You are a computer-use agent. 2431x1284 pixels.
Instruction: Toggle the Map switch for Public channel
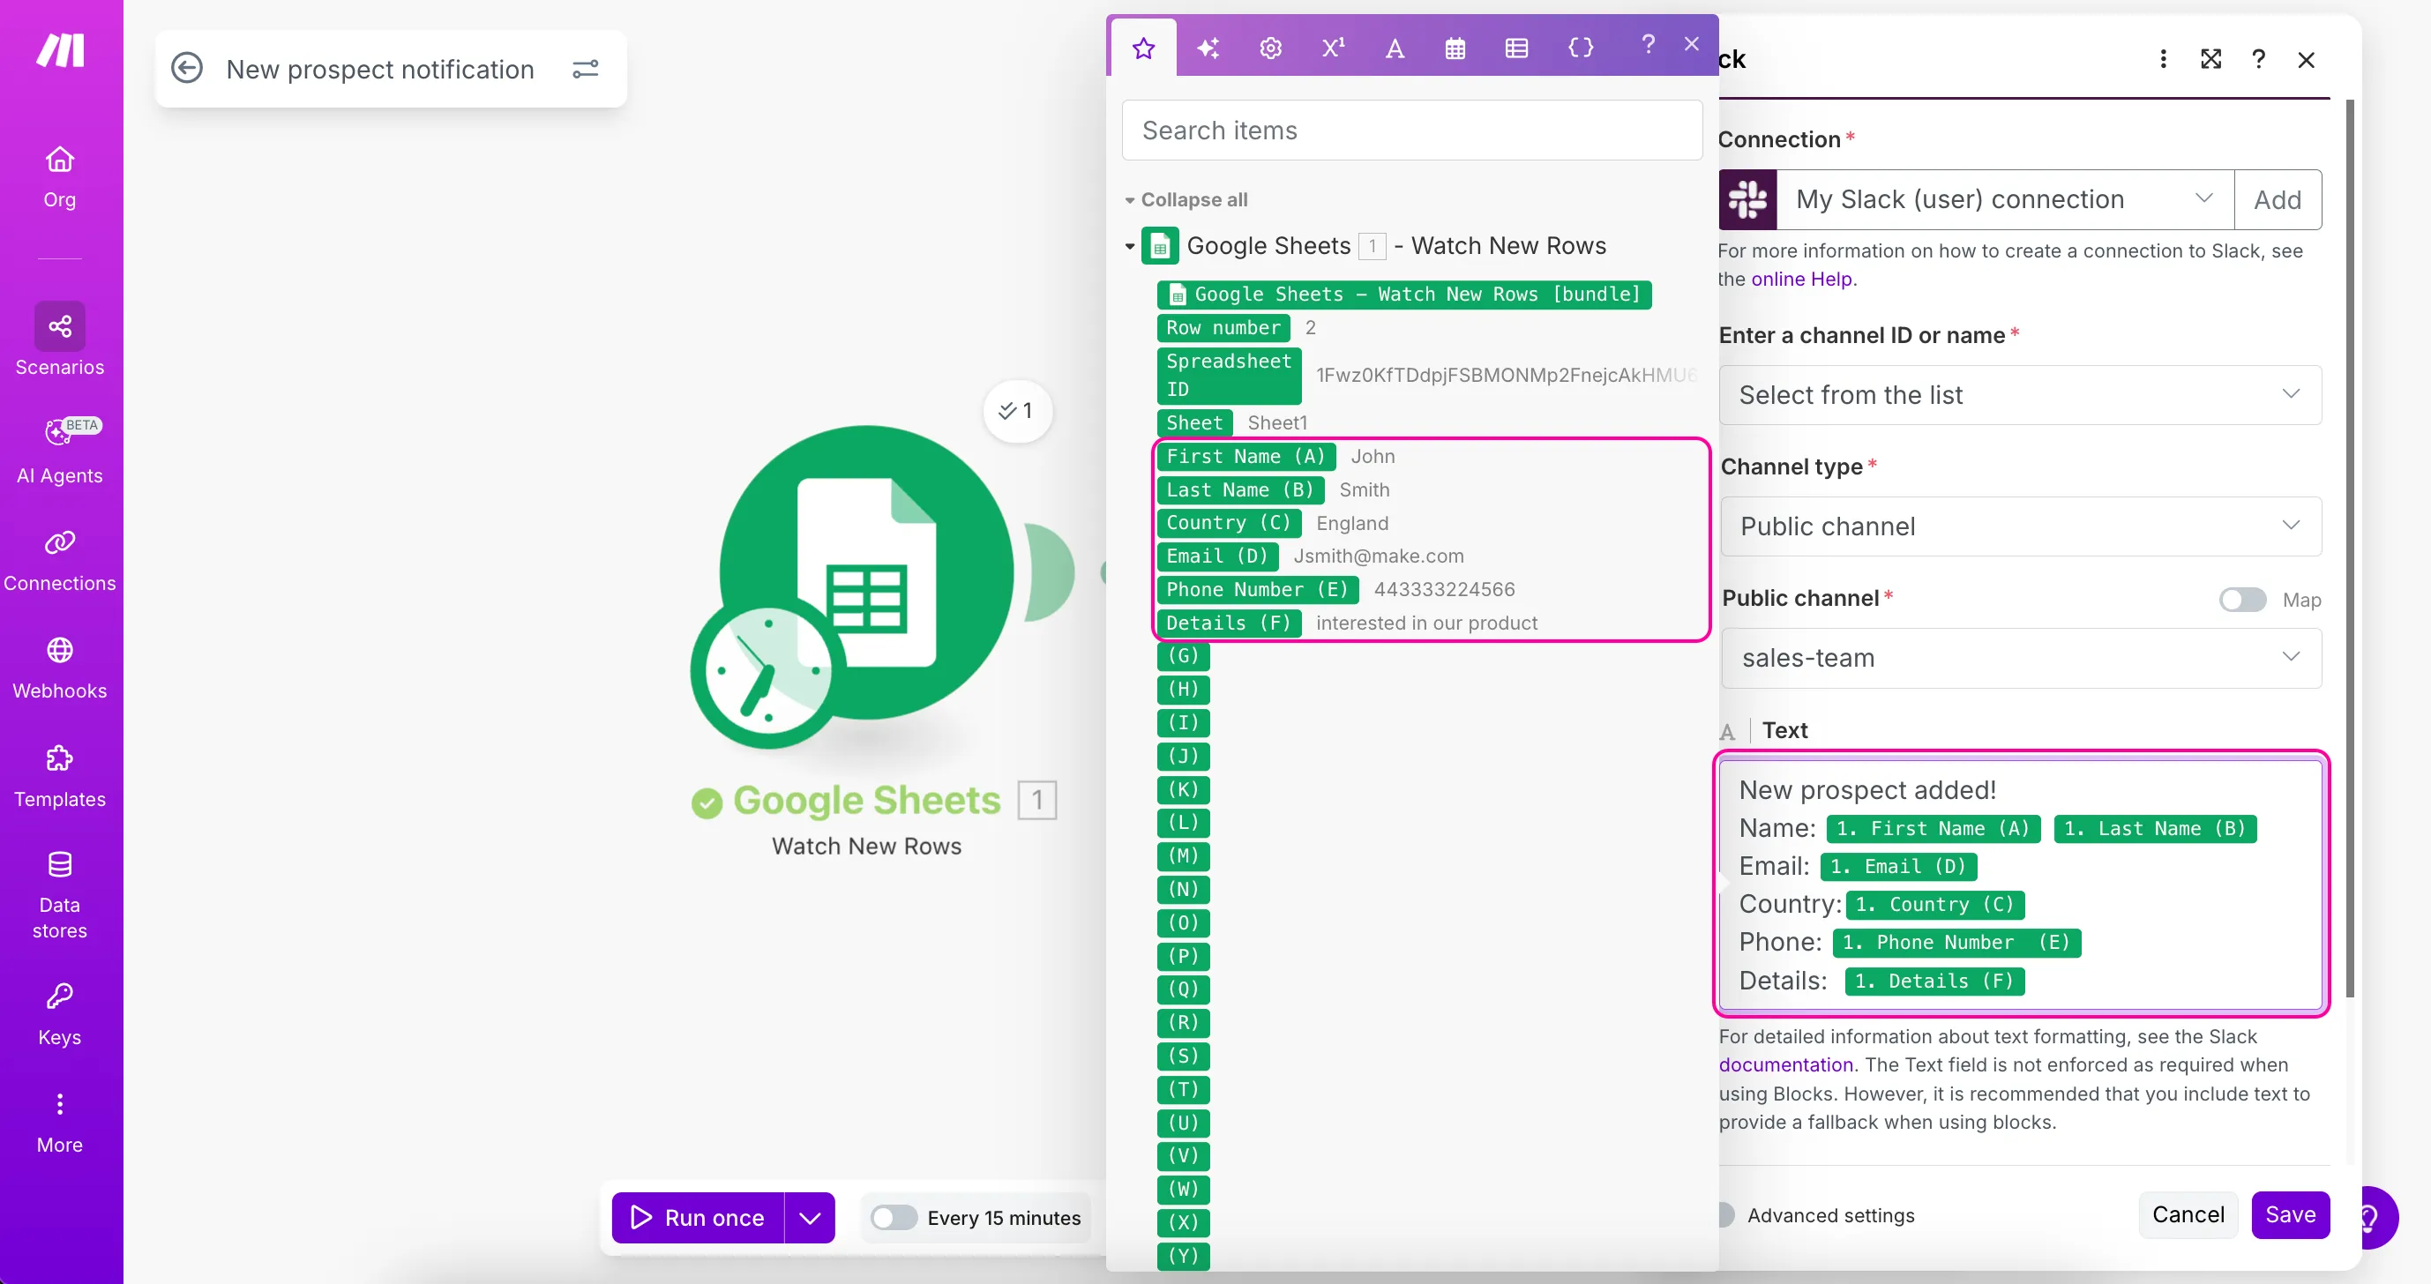(2242, 600)
